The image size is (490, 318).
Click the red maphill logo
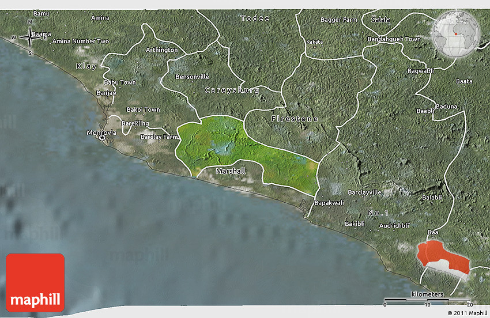(x=35, y=282)
